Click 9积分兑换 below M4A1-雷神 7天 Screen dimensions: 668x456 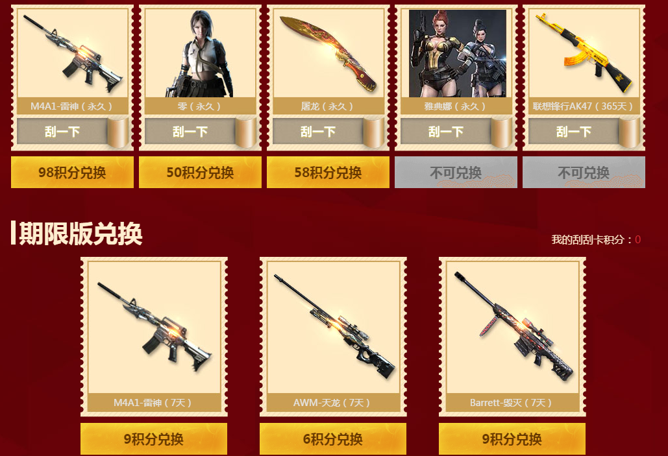(x=154, y=438)
